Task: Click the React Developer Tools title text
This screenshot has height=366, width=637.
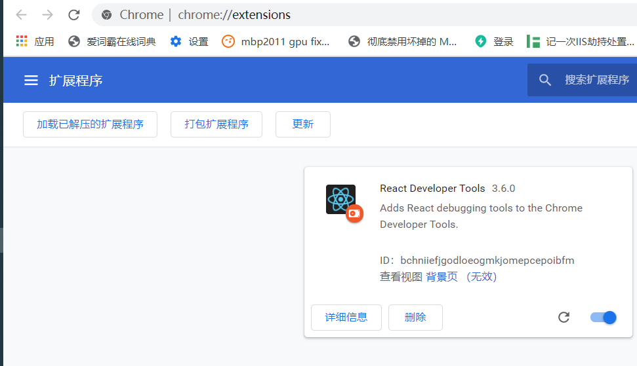Action: 432,189
